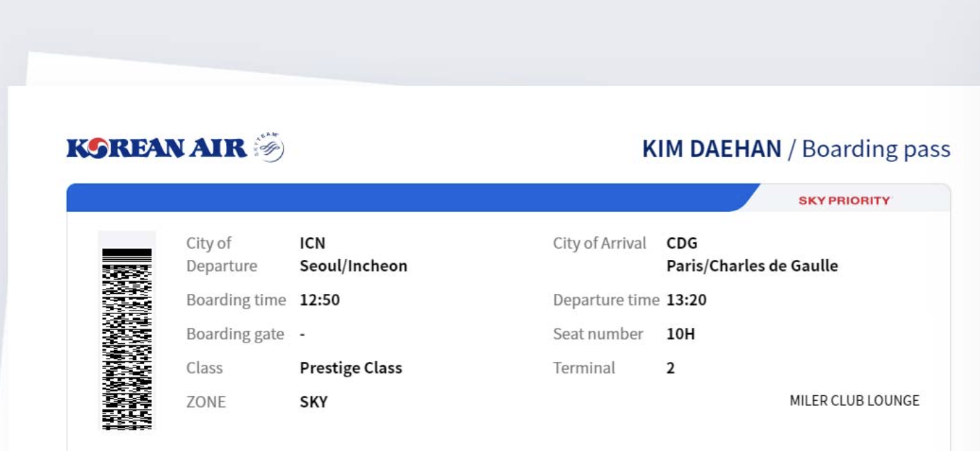Click Seoul/Incheon departure city text
Image resolution: width=980 pixels, height=453 pixels.
point(353,266)
